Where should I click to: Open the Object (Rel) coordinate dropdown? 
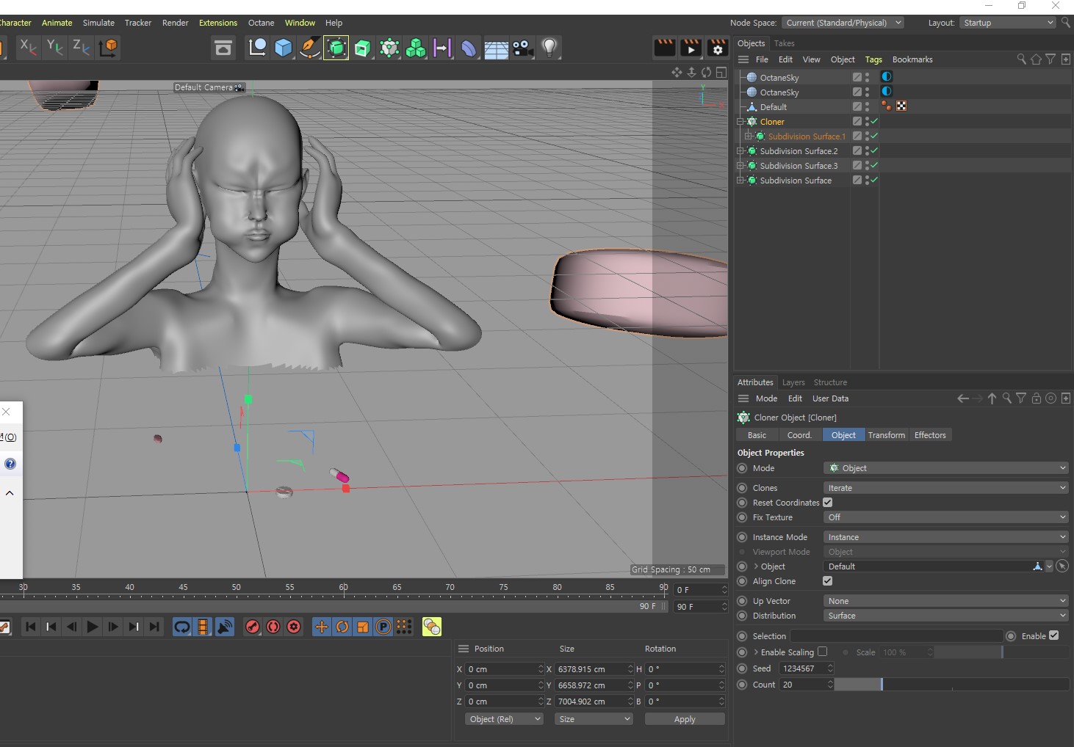click(504, 719)
